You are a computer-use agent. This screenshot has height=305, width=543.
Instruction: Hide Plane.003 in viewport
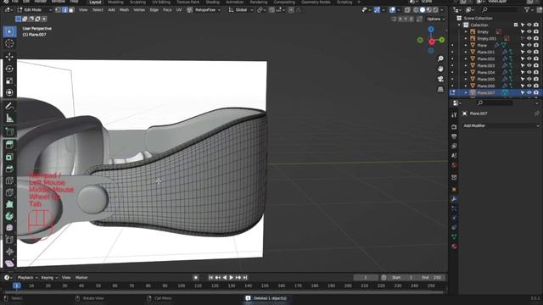coord(529,65)
